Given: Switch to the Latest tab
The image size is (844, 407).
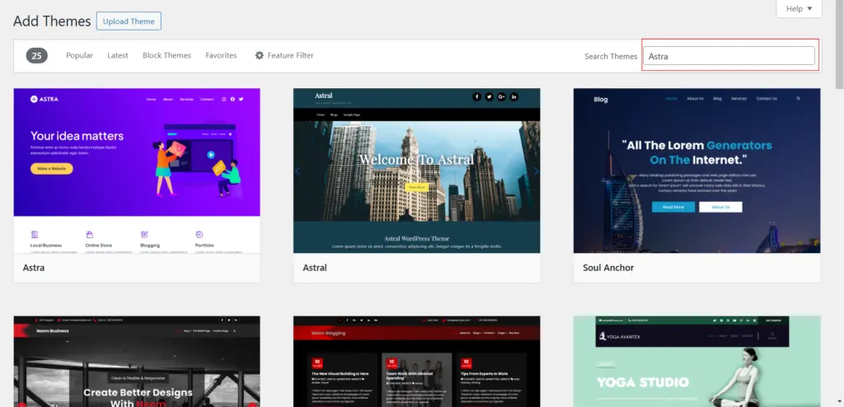Looking at the screenshot, I should [117, 55].
